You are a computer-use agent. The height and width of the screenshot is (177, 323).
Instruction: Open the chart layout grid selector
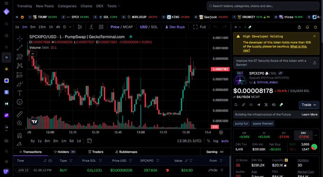point(101,27)
